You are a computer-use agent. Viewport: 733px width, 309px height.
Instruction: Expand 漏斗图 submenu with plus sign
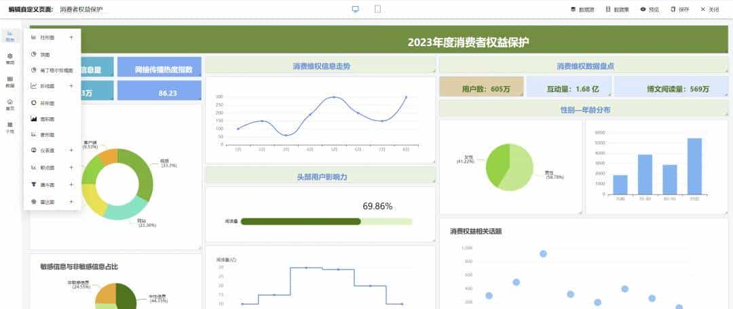pyautogui.click(x=71, y=185)
